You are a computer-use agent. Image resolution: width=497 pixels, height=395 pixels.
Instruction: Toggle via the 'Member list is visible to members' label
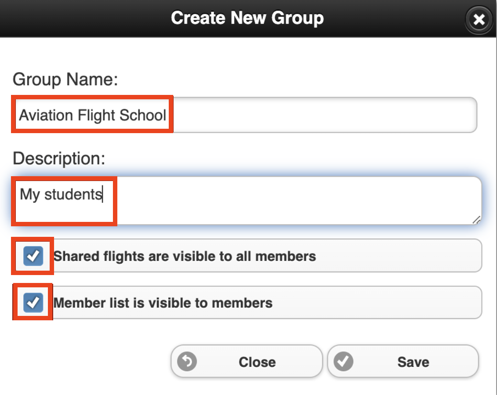(x=163, y=303)
